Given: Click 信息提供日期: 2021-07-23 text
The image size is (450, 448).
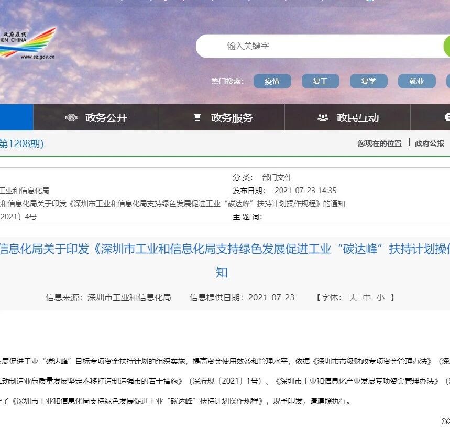Looking at the screenshot, I should 242,298.
